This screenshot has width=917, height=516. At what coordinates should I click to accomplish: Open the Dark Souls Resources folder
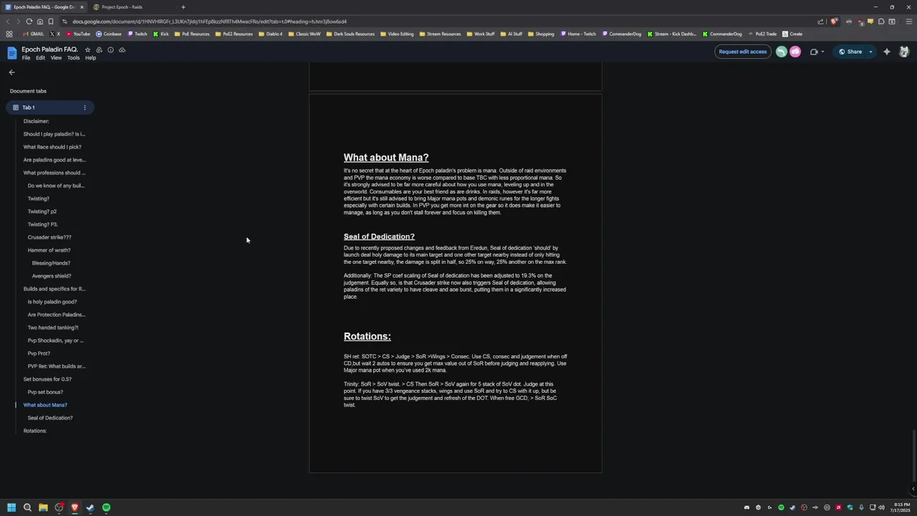[x=350, y=34]
